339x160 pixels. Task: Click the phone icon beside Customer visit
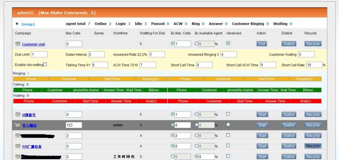point(18,44)
